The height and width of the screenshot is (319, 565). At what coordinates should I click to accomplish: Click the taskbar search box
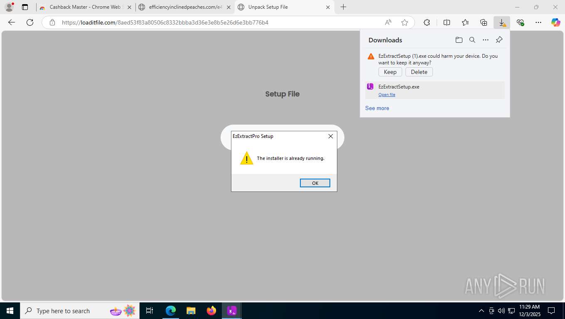pyautogui.click(x=79, y=311)
